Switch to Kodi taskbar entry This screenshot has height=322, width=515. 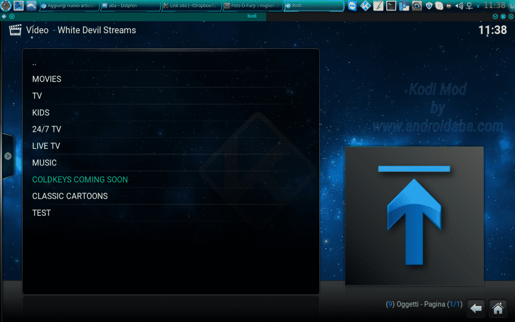coord(314,6)
